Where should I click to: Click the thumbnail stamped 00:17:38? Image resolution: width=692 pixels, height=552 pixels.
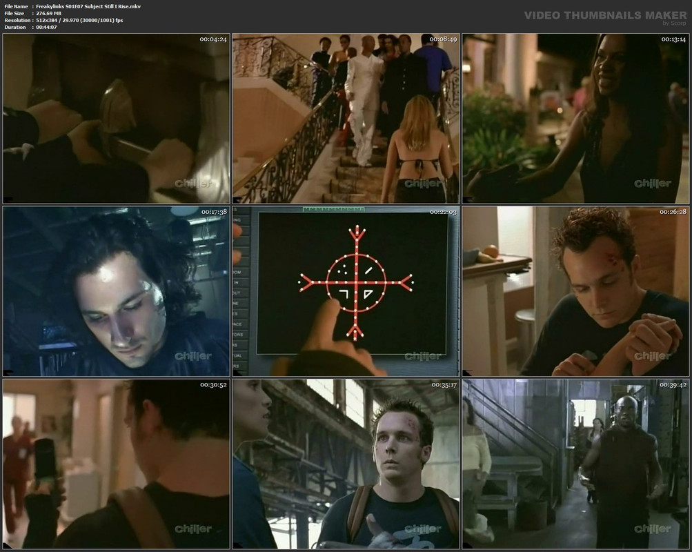pos(117,291)
